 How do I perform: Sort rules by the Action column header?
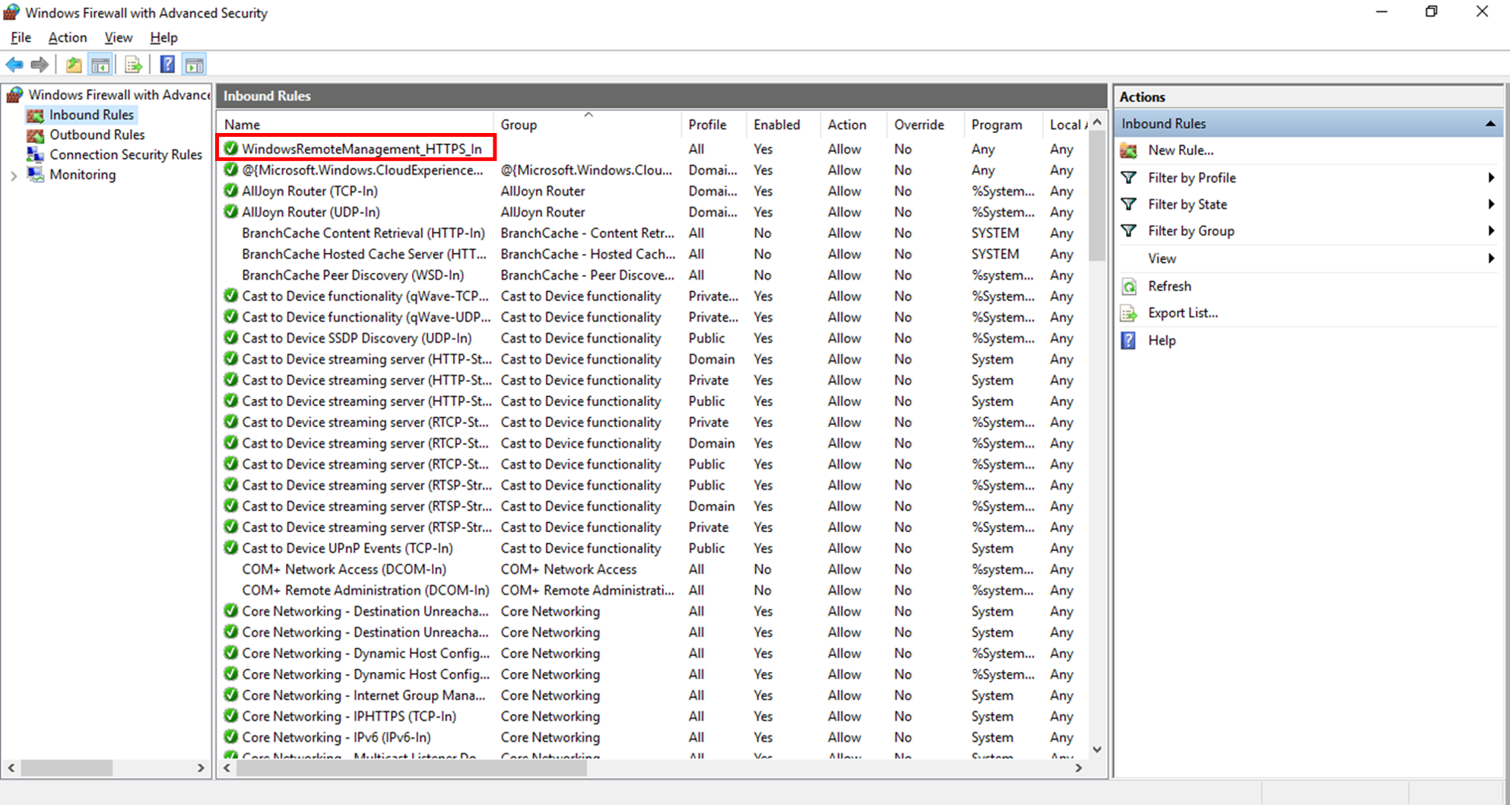tap(854, 125)
